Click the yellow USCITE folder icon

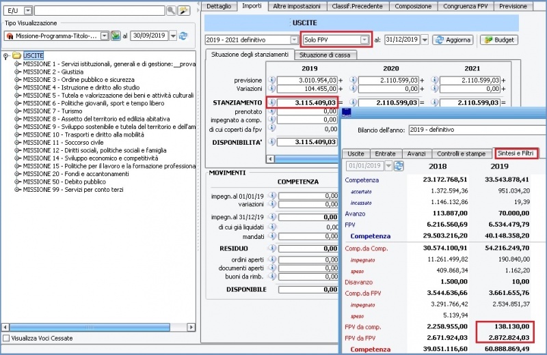click(x=16, y=55)
